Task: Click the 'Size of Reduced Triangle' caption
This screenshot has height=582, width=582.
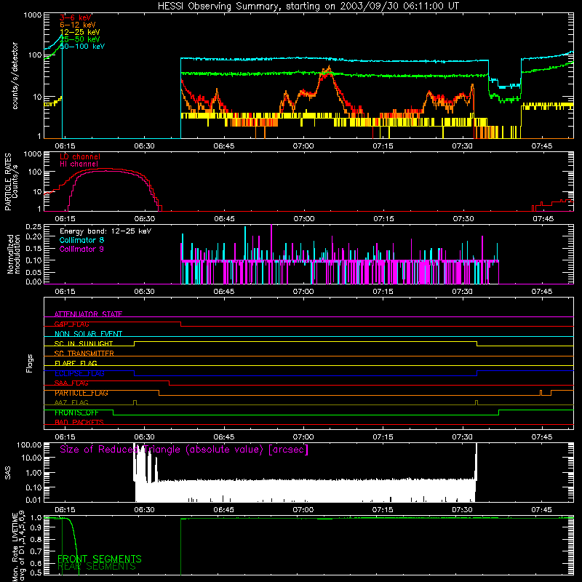Action: (x=184, y=450)
